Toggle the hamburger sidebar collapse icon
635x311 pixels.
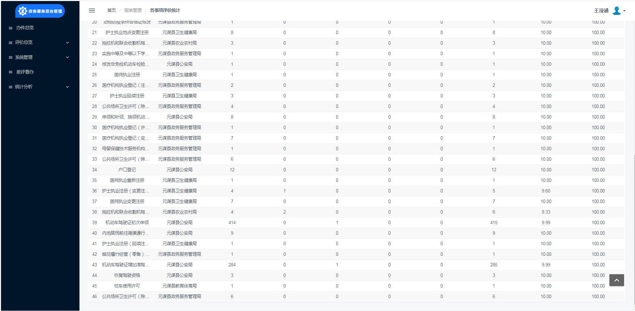[92, 11]
